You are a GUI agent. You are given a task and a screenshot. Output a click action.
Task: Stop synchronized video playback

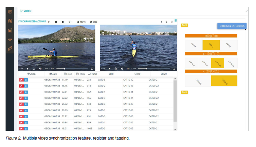pos(62,22)
